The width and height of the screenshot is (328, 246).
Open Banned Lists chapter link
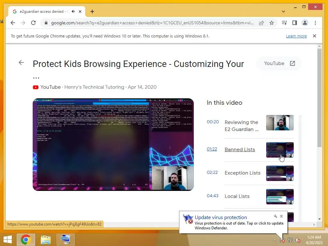coord(240,150)
